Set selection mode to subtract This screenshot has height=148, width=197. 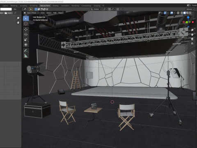(41, 9)
